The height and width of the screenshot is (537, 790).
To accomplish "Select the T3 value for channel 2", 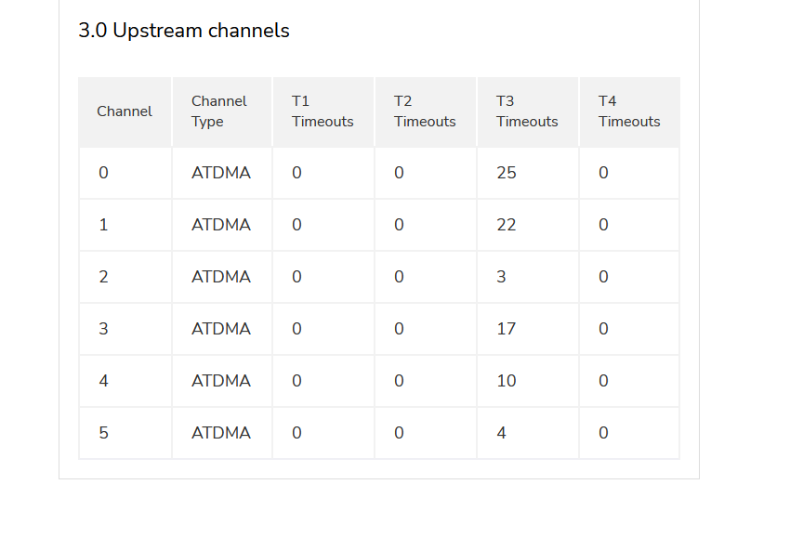I will pos(502,277).
